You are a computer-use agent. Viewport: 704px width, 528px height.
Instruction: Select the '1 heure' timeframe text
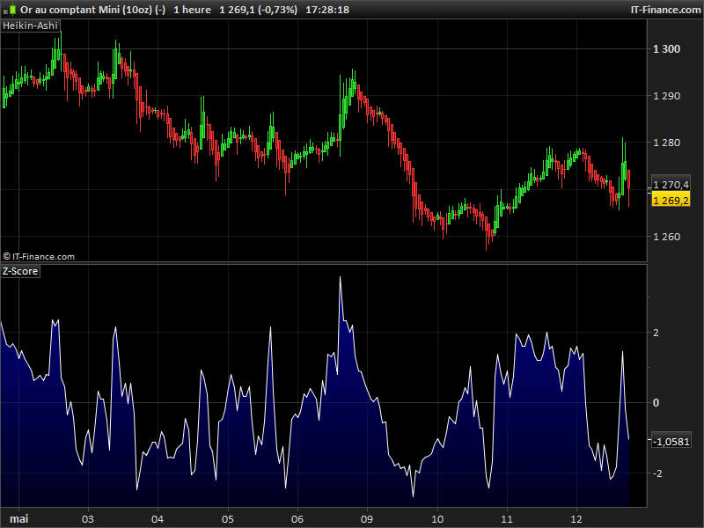pos(193,10)
